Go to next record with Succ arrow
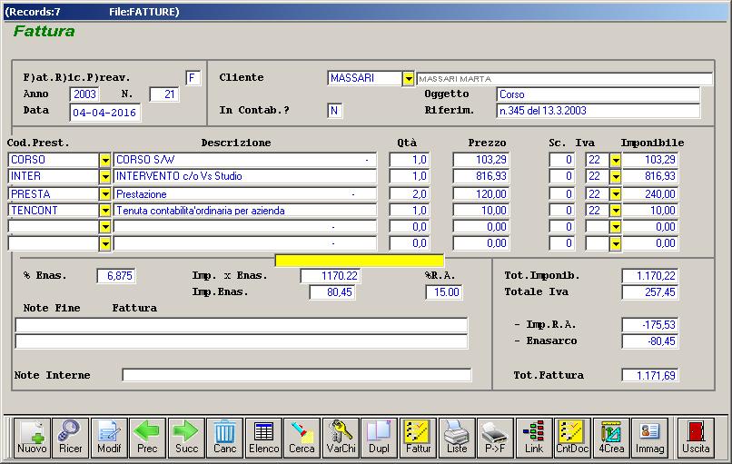 pyautogui.click(x=186, y=438)
